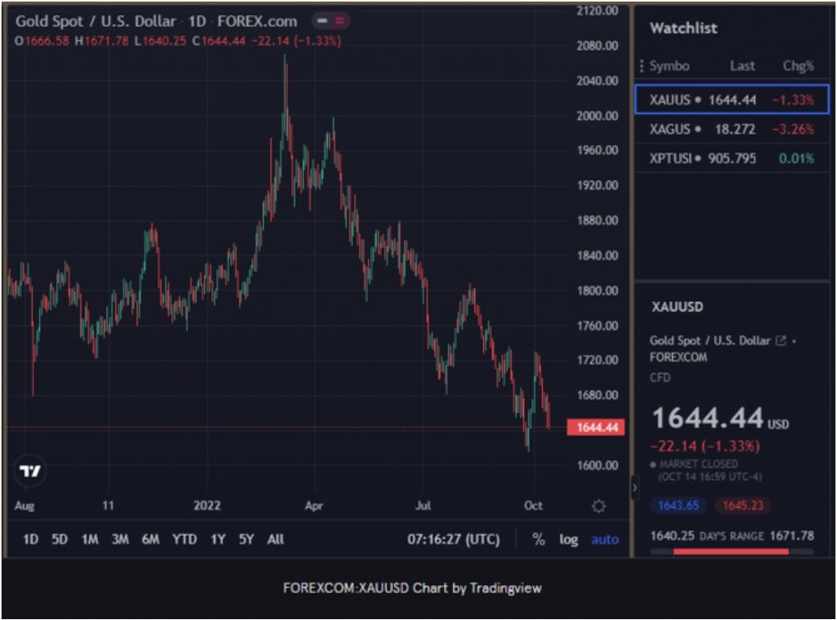Click the day's range red bar

[731, 552]
